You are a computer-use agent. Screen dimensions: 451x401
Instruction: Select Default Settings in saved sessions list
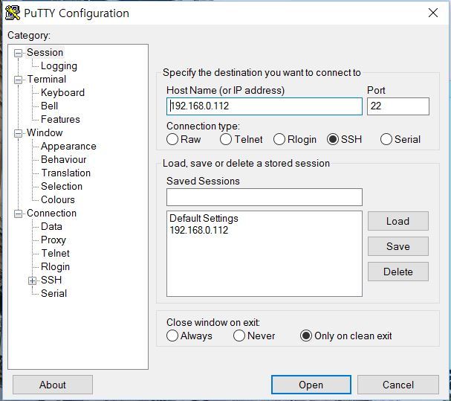204,219
